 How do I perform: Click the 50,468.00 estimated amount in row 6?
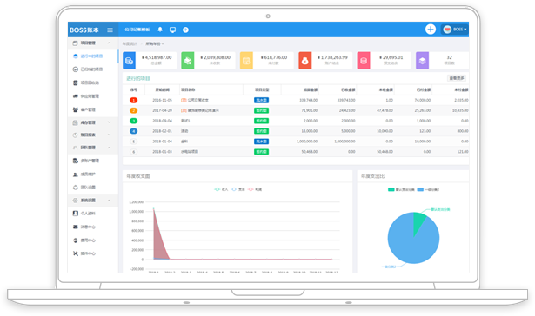click(310, 152)
